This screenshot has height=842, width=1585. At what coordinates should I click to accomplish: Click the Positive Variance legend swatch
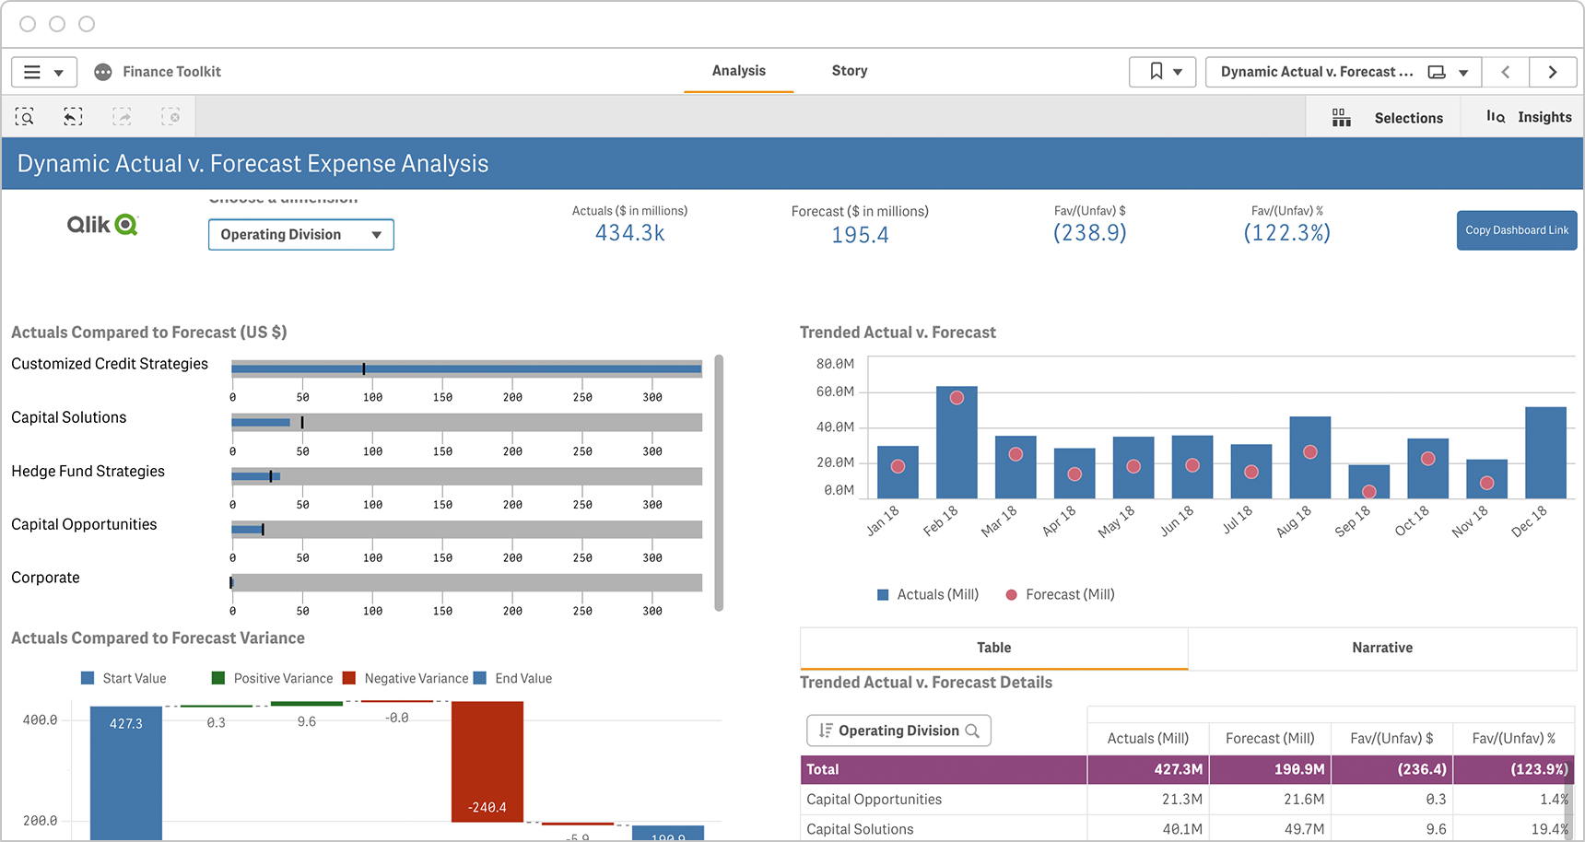coord(218,678)
